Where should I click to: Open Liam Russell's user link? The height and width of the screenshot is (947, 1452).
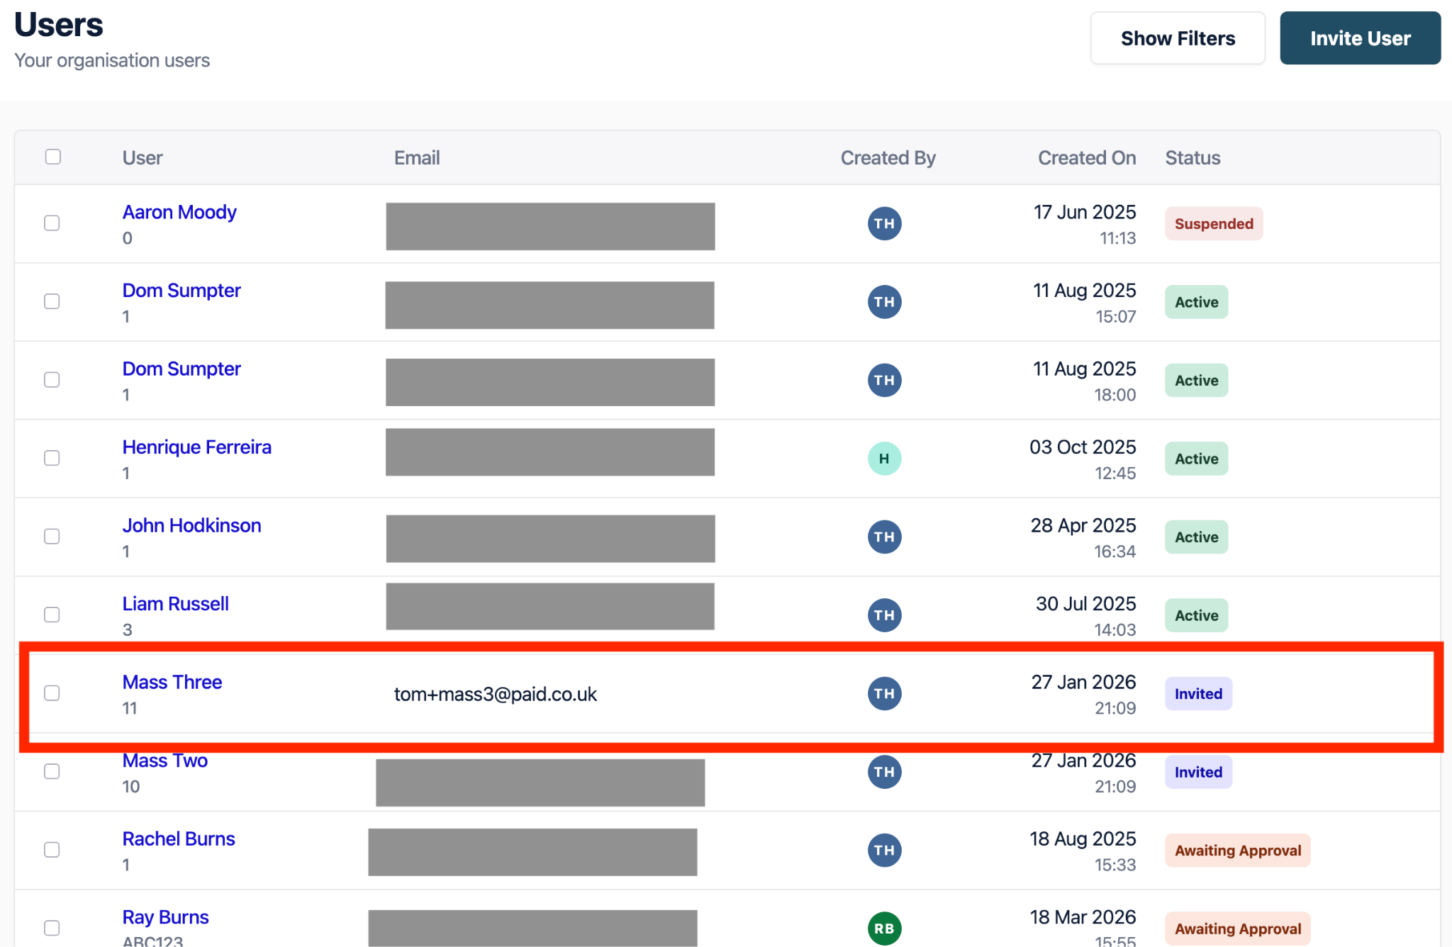click(175, 604)
